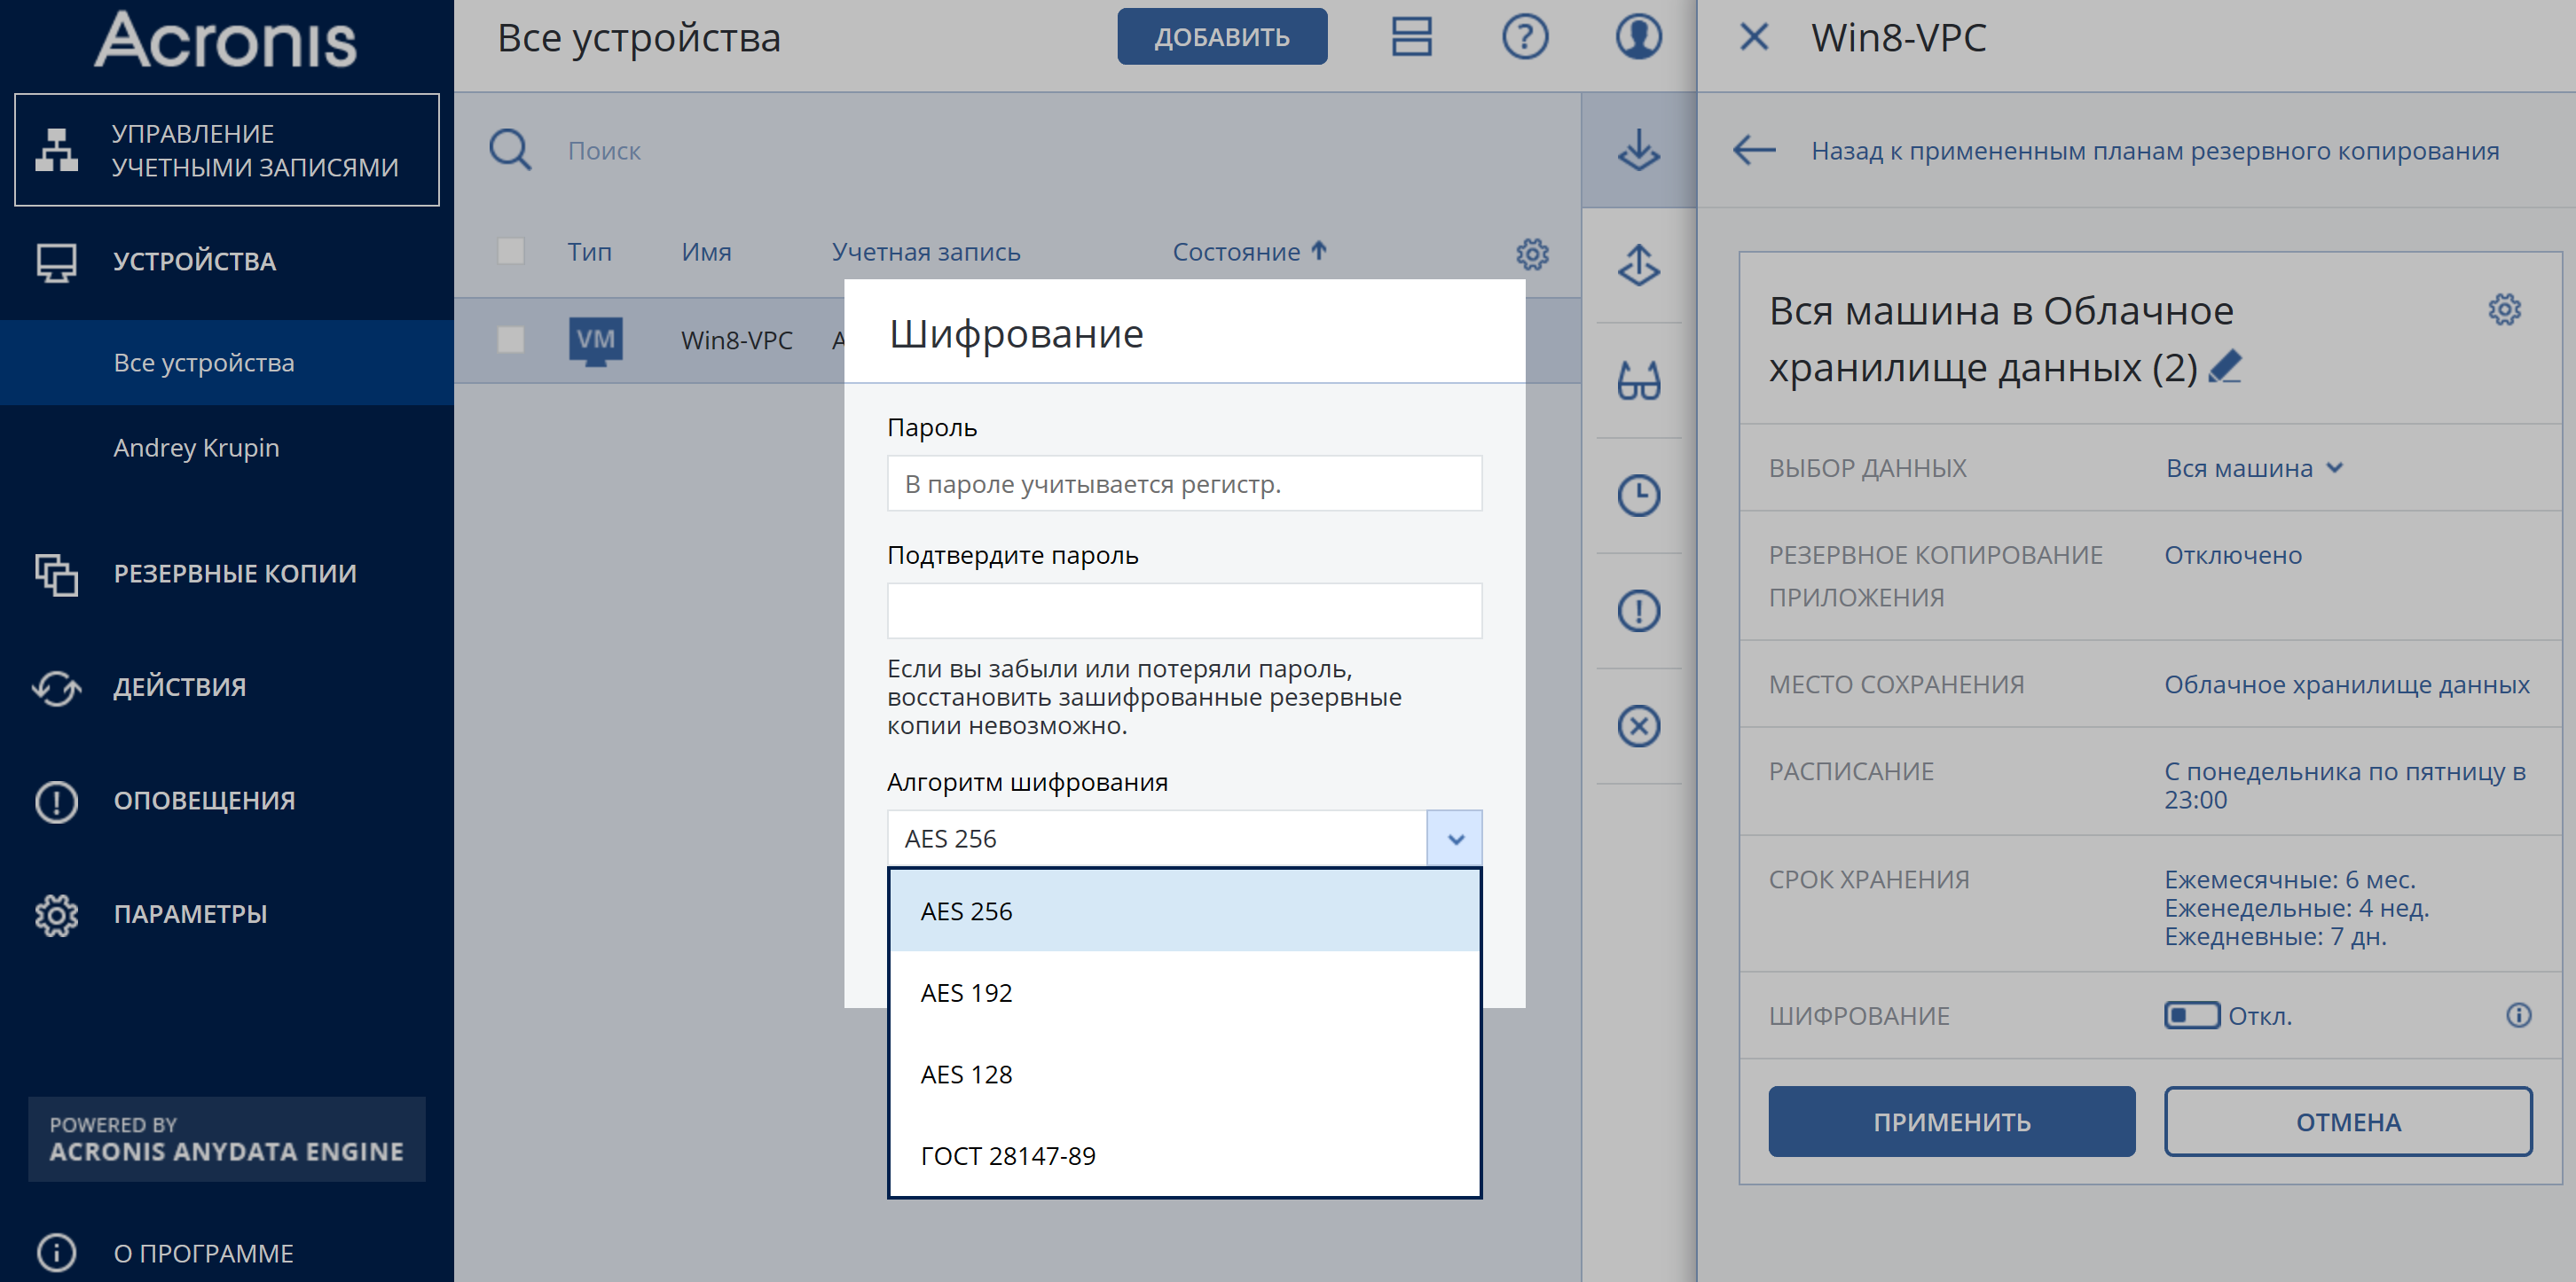Open backup plan options gear icon
2576x1282 pixels.
[x=2504, y=309]
